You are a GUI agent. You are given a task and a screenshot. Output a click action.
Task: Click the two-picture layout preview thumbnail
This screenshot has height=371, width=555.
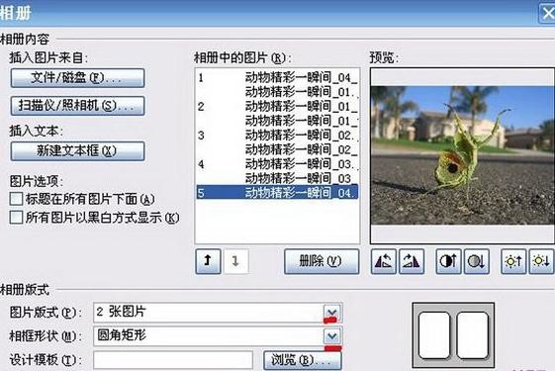click(453, 335)
